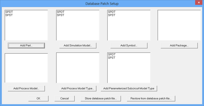Image resolution: width=204 pixels, height=106 pixels.
Task: Click Add Process Model... button
Action: tap(26, 88)
